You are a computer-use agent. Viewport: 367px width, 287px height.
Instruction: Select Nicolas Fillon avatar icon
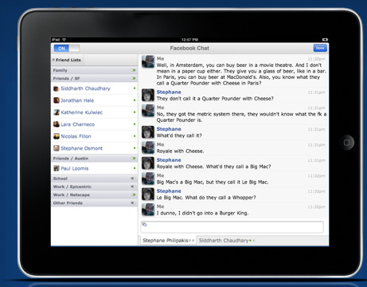[57, 136]
